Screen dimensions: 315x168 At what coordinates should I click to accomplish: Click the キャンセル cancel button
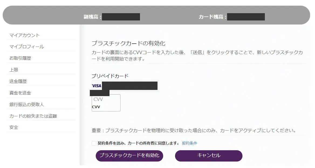coord(208,156)
